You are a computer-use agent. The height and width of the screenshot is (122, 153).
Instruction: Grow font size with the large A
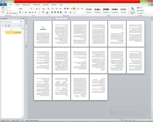[x=37, y=9]
